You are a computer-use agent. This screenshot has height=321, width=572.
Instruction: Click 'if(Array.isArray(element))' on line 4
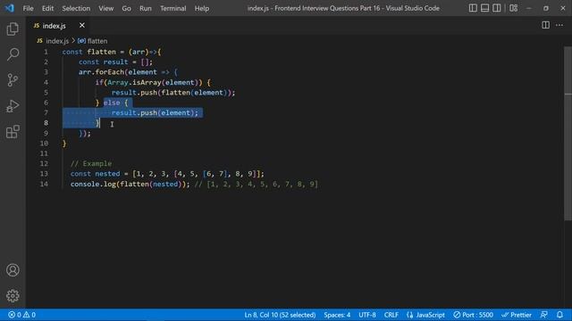(x=148, y=82)
